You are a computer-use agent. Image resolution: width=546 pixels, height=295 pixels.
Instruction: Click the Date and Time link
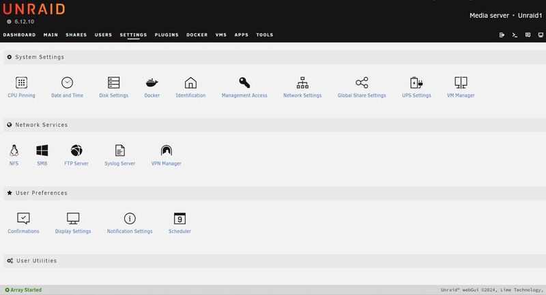coord(67,95)
